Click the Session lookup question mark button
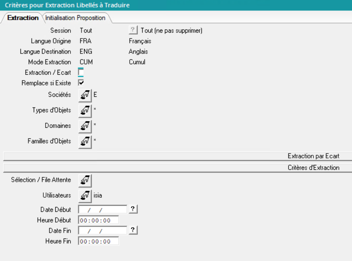 tap(133, 30)
